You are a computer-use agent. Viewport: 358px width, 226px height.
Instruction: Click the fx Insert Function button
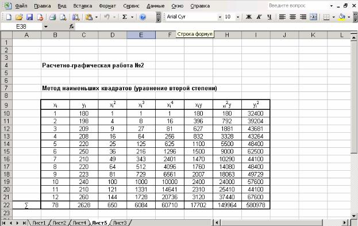click(72, 26)
